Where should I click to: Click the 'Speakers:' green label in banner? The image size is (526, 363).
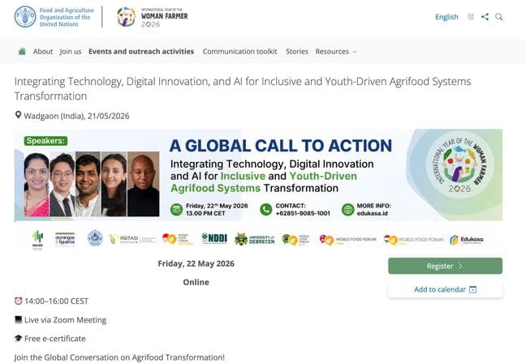click(x=45, y=141)
